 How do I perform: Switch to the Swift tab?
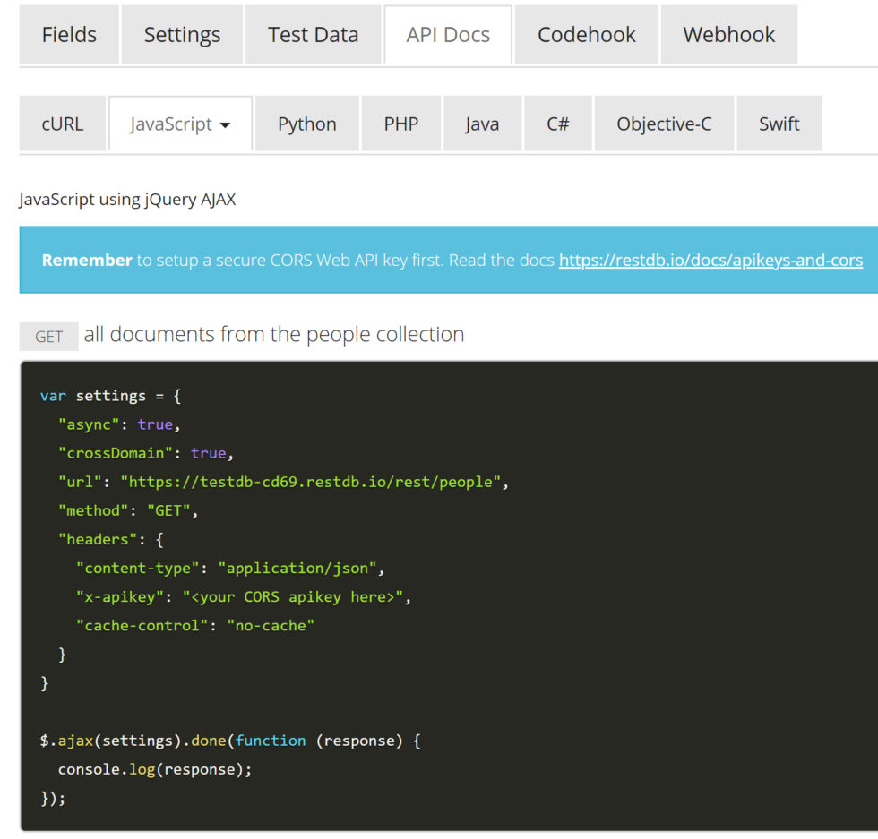tap(779, 124)
